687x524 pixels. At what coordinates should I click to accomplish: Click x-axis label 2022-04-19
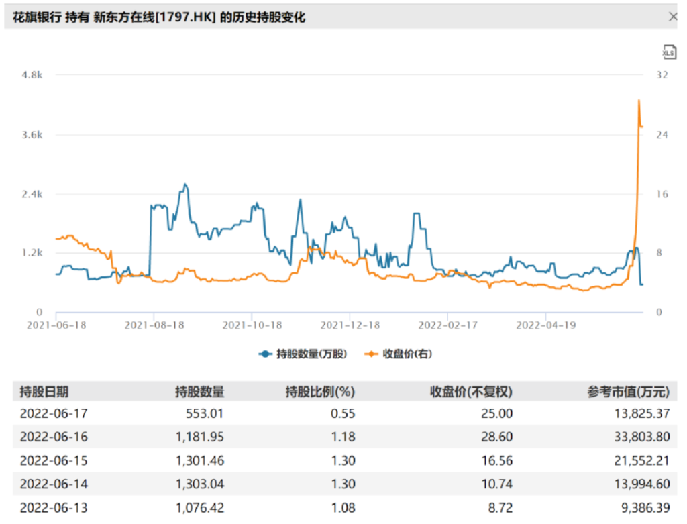(x=545, y=325)
